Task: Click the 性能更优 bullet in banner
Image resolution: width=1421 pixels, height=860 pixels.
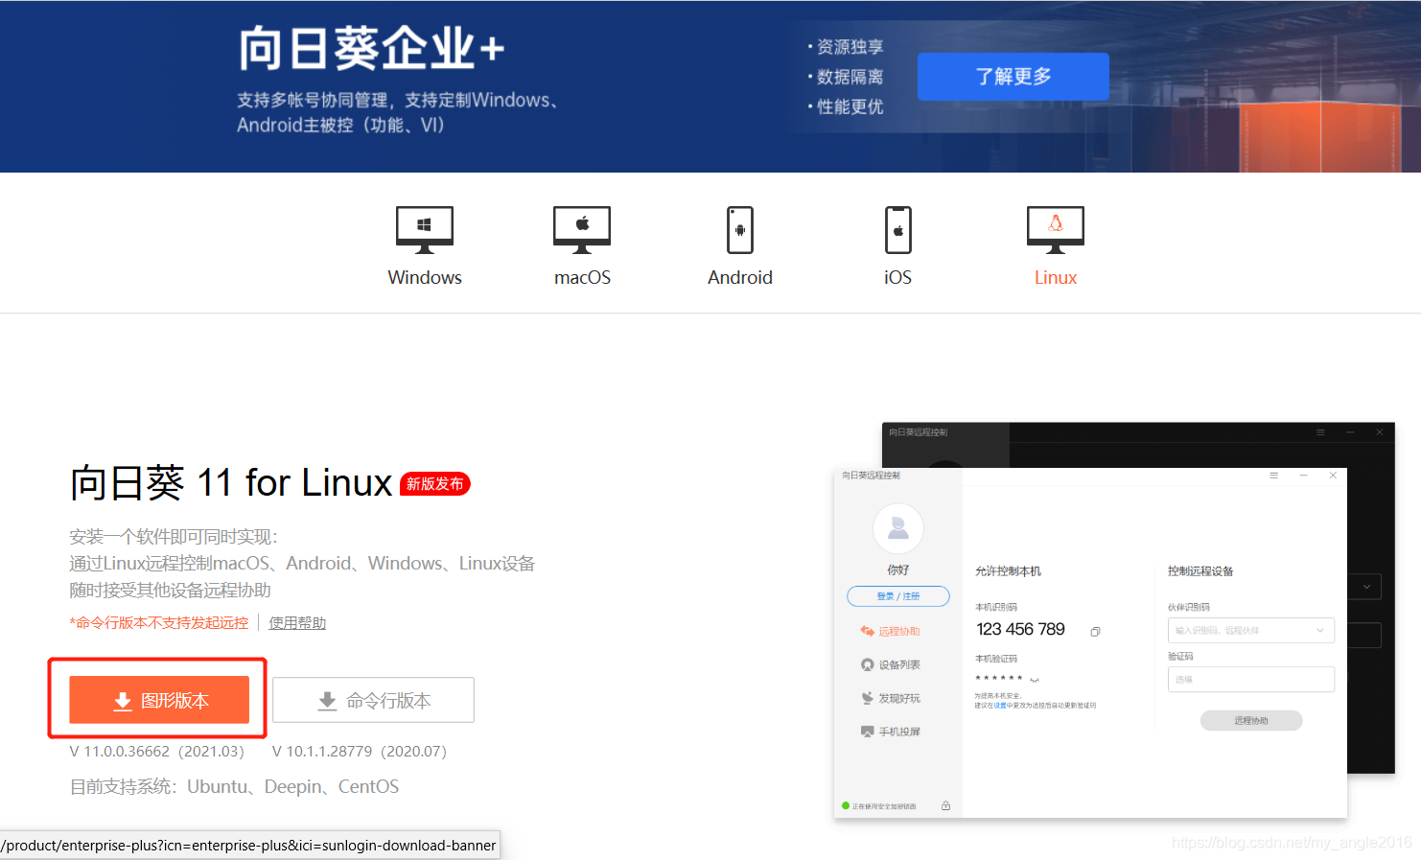Action: (850, 106)
